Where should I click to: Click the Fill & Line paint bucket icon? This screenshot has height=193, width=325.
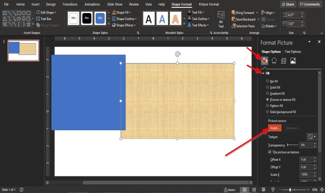click(264, 60)
